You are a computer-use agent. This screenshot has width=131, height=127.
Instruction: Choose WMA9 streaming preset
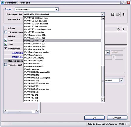[x=62, y=69]
